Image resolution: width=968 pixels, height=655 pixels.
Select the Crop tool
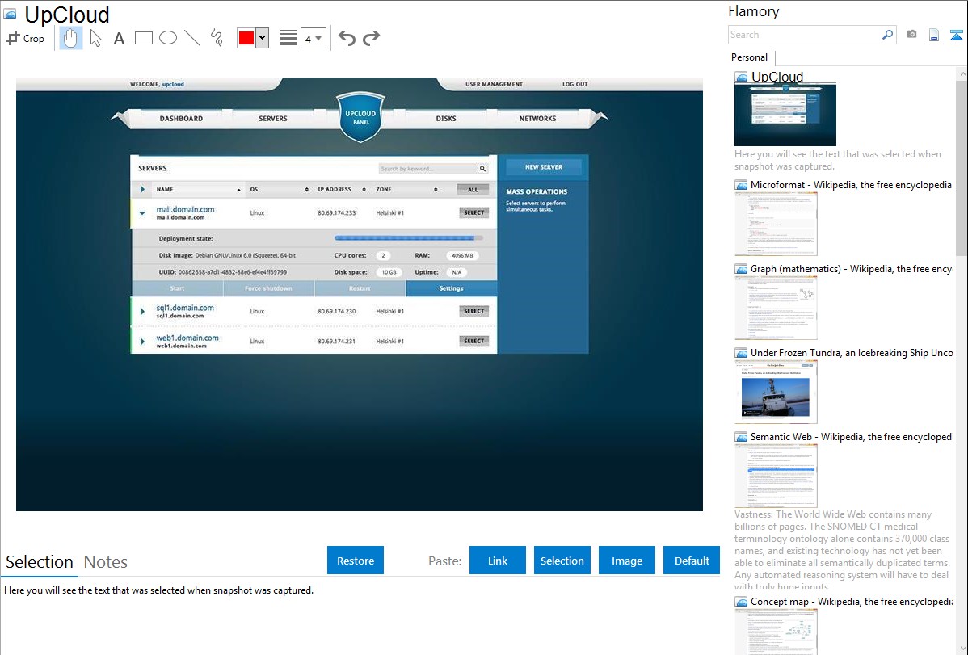25,38
